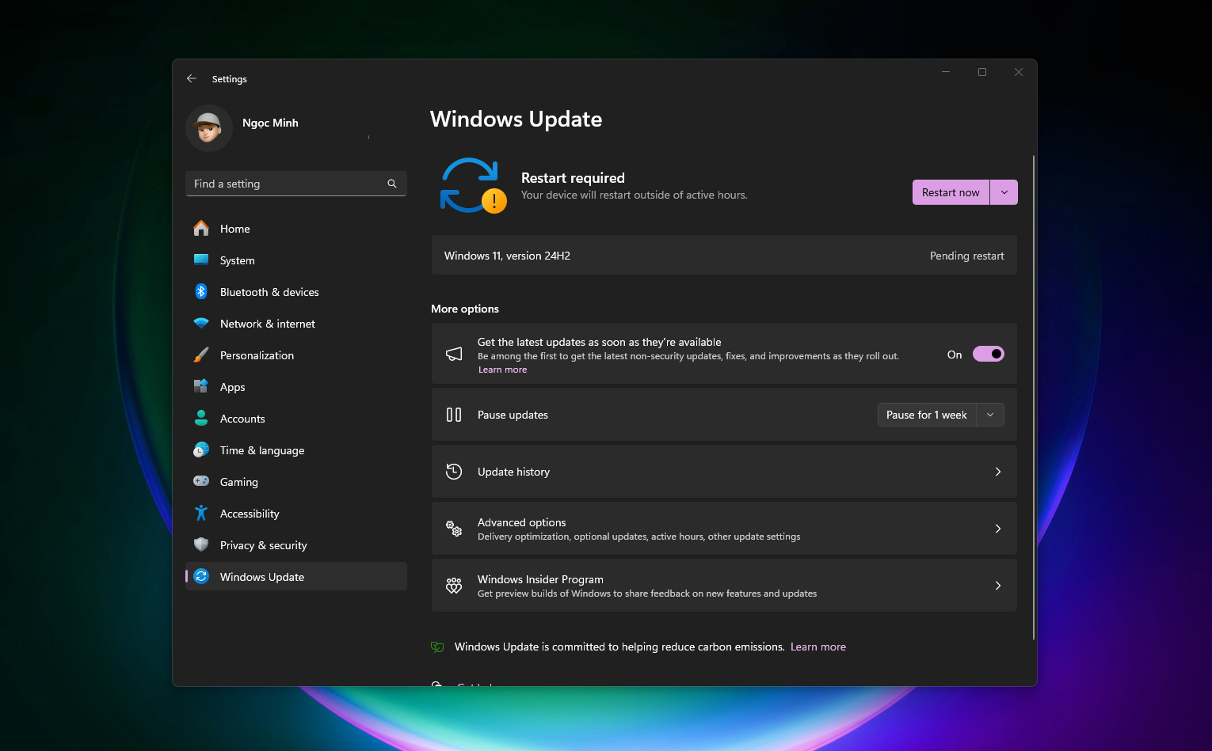Viewport: 1212px width, 751px height.
Task: Open Bluetooth & devices settings
Action: [x=295, y=291]
